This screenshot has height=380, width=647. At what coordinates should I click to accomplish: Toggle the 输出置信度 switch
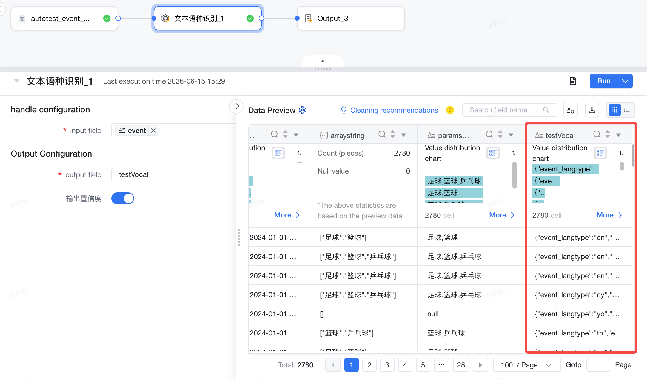pos(123,198)
